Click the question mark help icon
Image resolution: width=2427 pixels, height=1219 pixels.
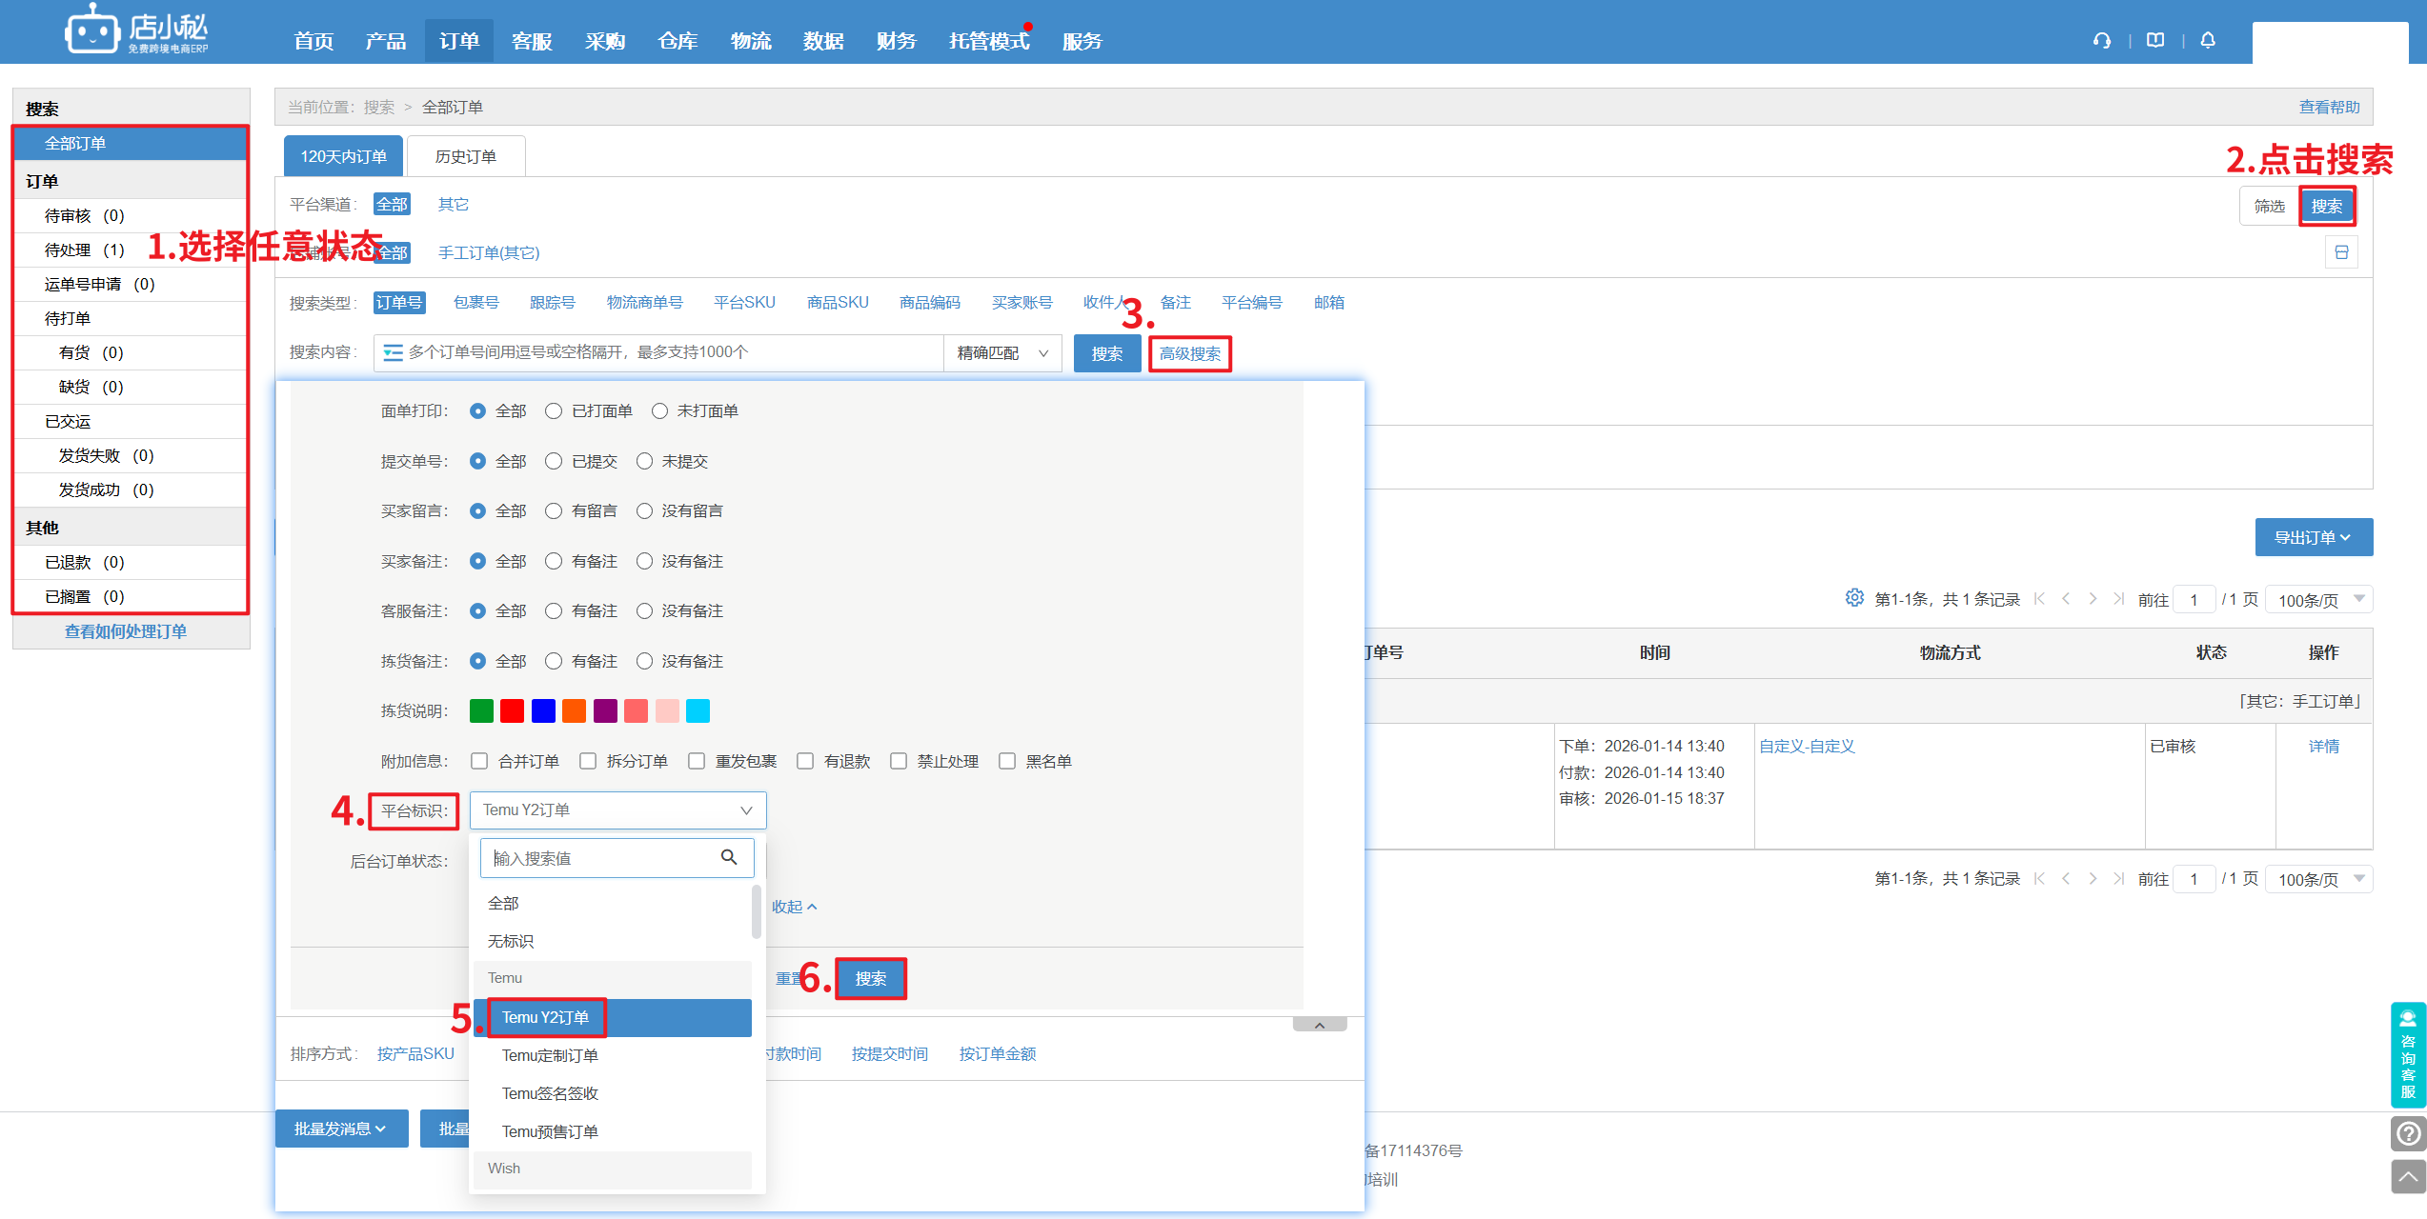(2408, 1133)
